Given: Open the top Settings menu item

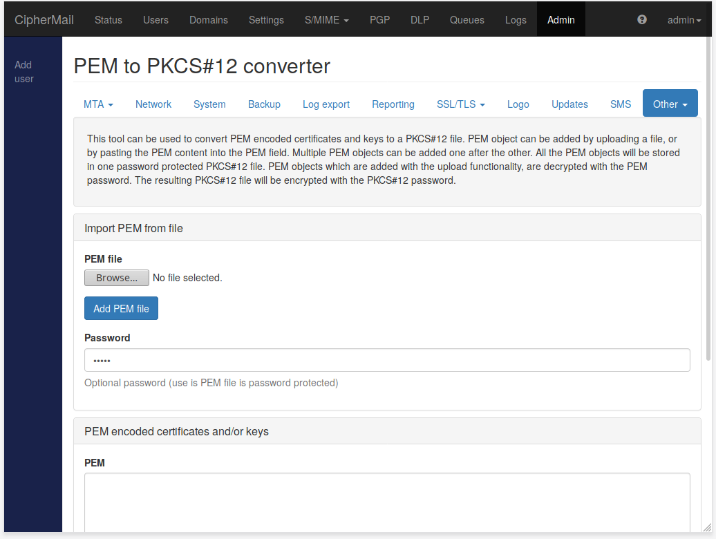Looking at the screenshot, I should 266,19.
